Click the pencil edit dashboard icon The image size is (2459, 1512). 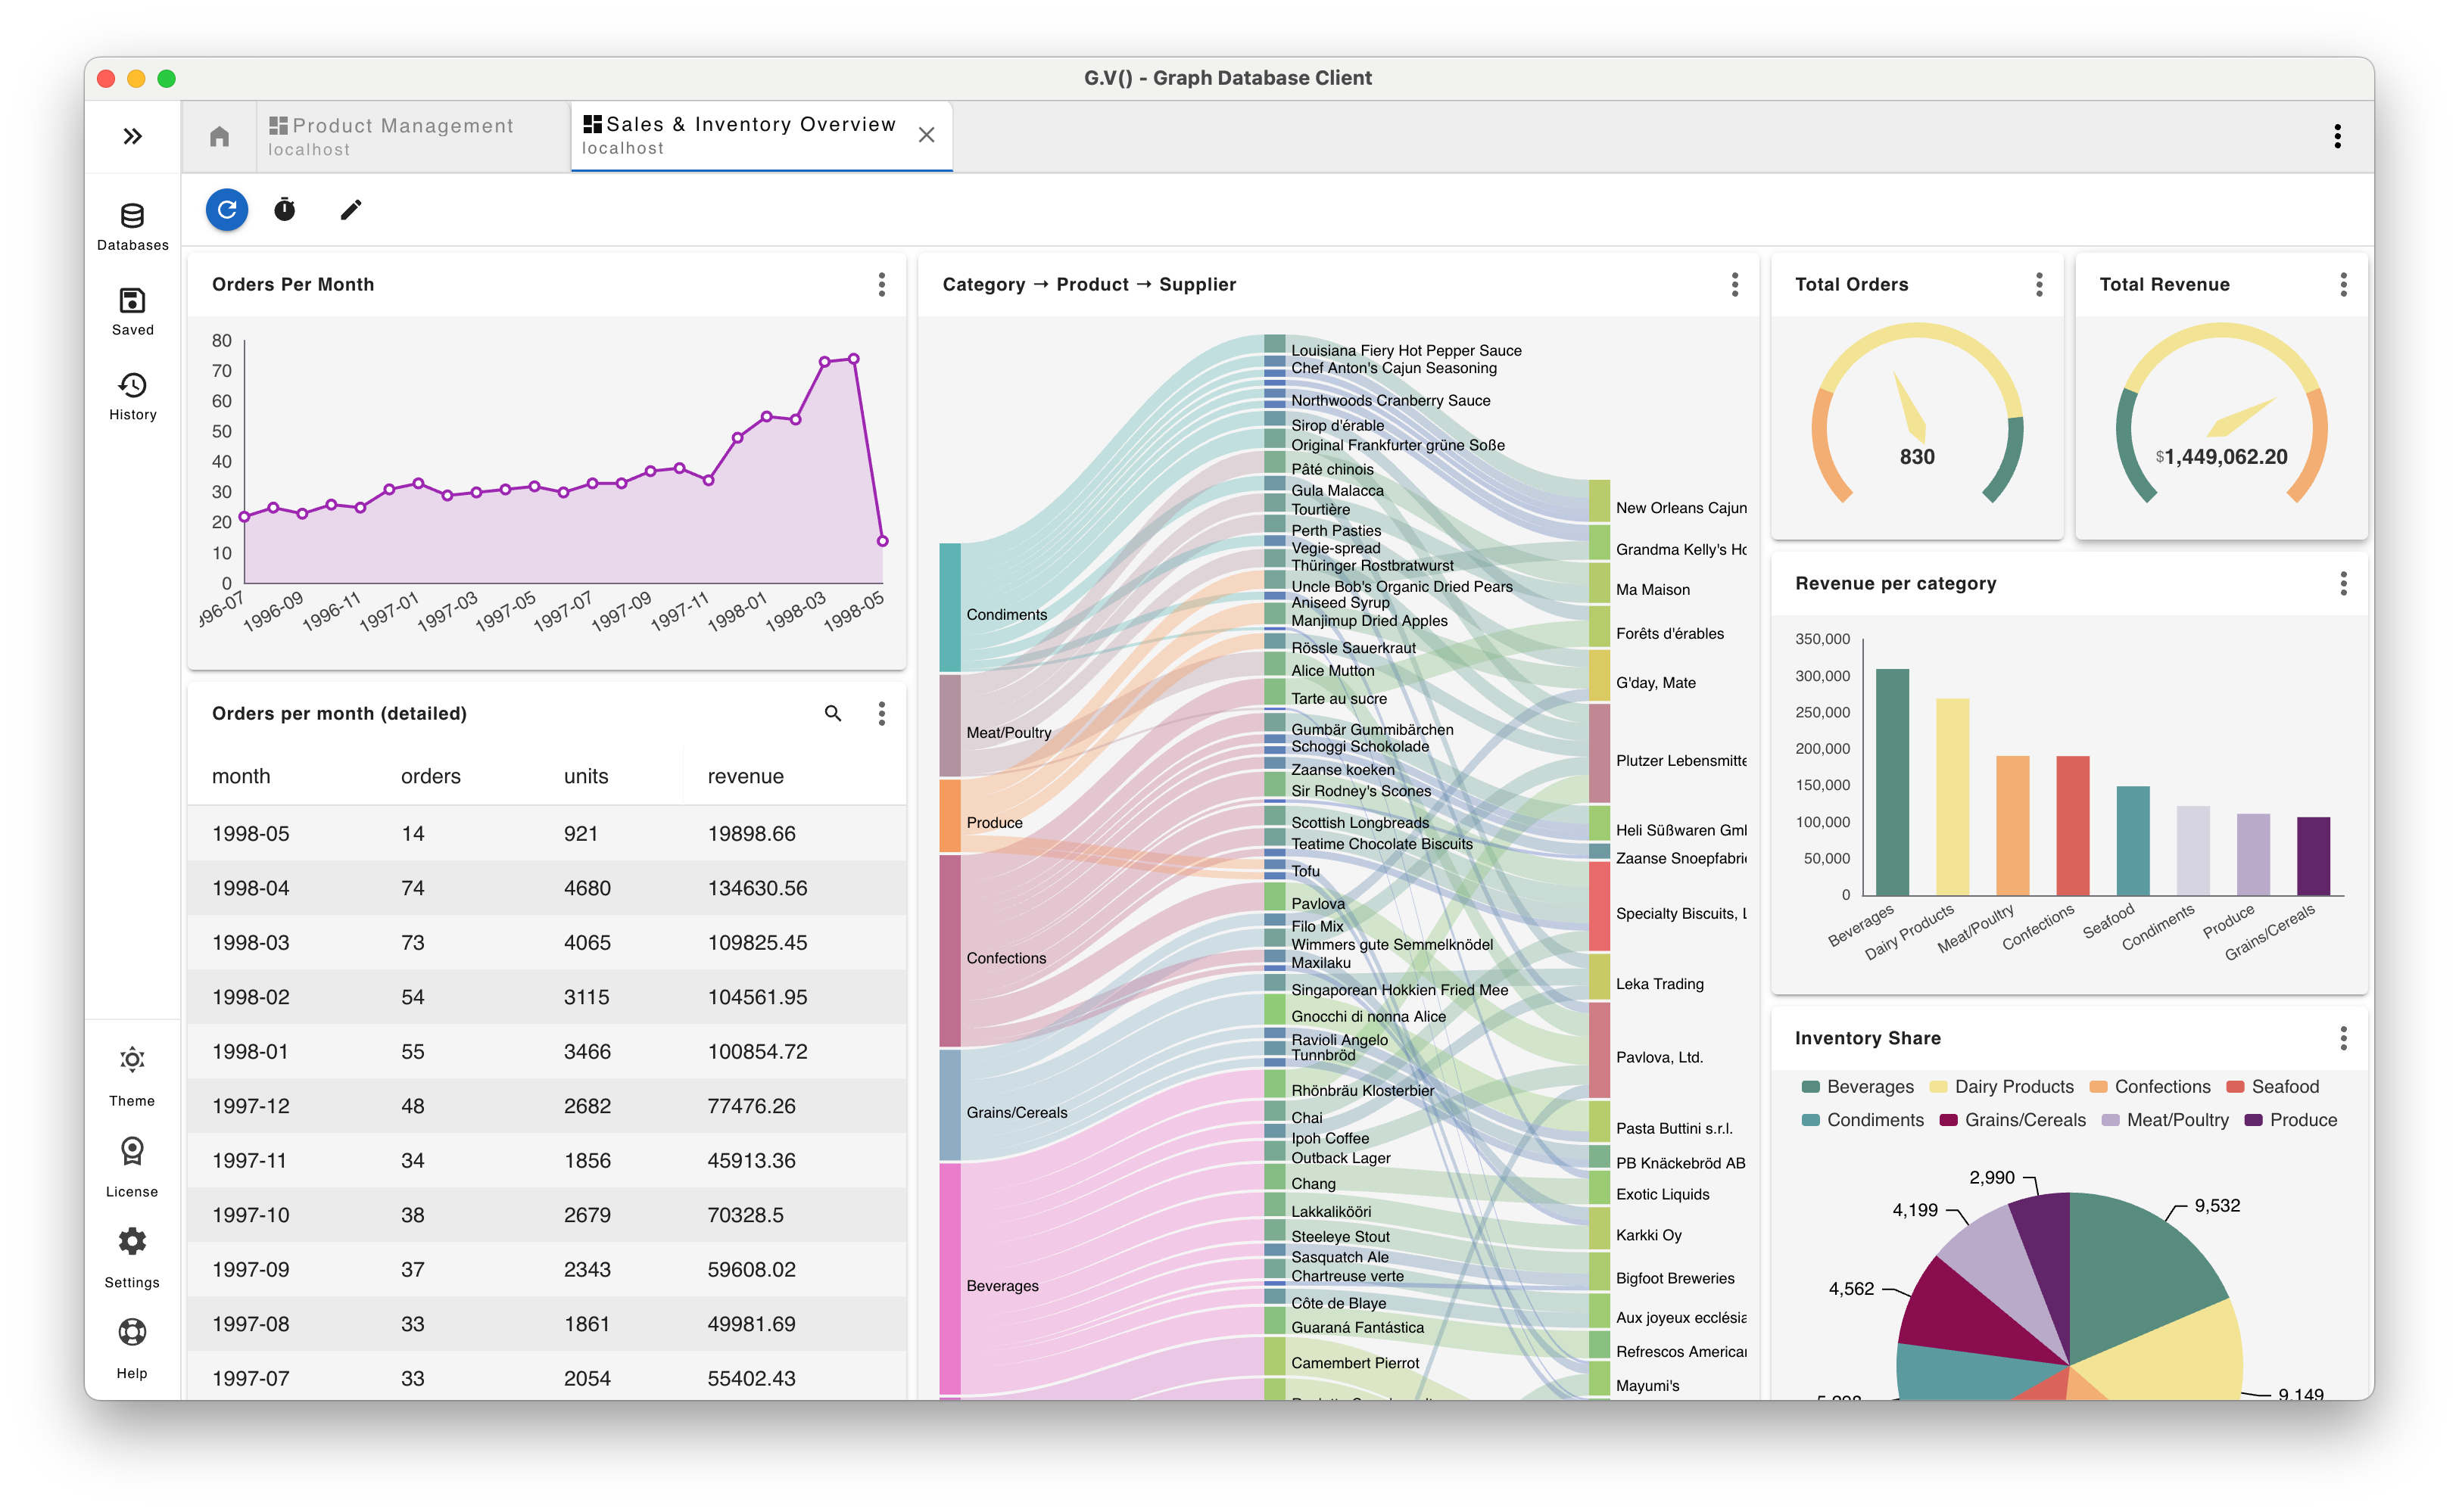pos(350,210)
